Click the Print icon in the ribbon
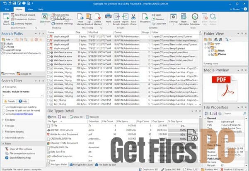This screenshot has width=249, height=171. click(x=108, y=19)
